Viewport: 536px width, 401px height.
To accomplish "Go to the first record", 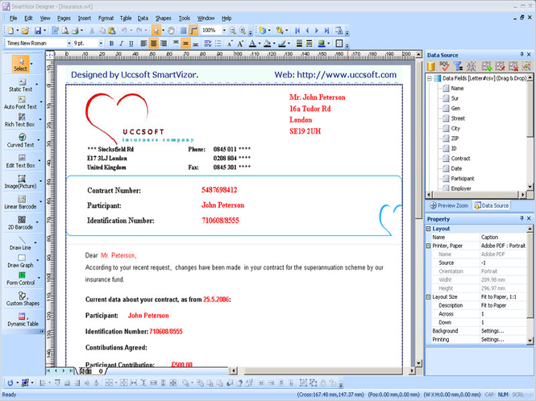I will (297, 31).
